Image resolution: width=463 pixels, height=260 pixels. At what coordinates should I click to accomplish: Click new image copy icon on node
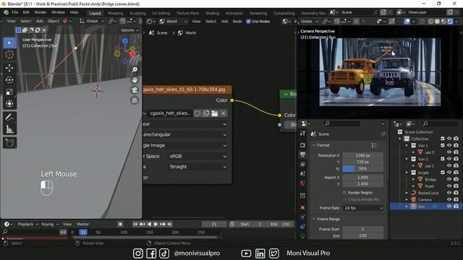click(x=205, y=113)
